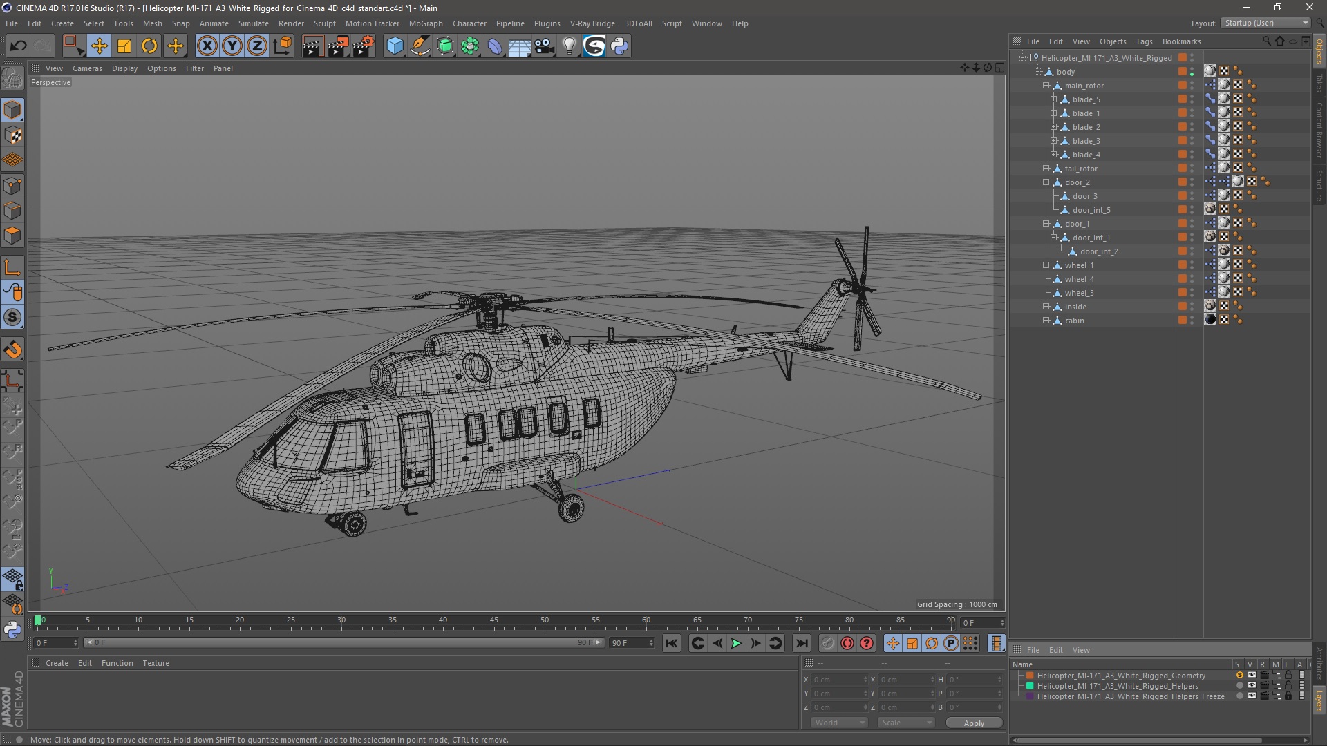The height and width of the screenshot is (746, 1327).
Task: Toggle solo for Rigged_Helpers layer
Action: (x=1239, y=686)
